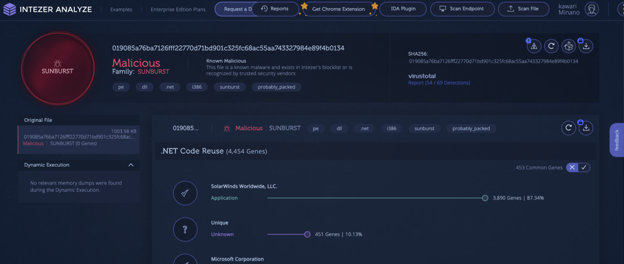Viewport: 624px width, 264px height.
Task: Open the Intezer Analyze home logo
Action: pyautogui.click(x=47, y=9)
